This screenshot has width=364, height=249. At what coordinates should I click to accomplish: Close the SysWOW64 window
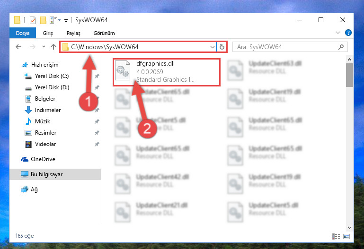[343, 20]
